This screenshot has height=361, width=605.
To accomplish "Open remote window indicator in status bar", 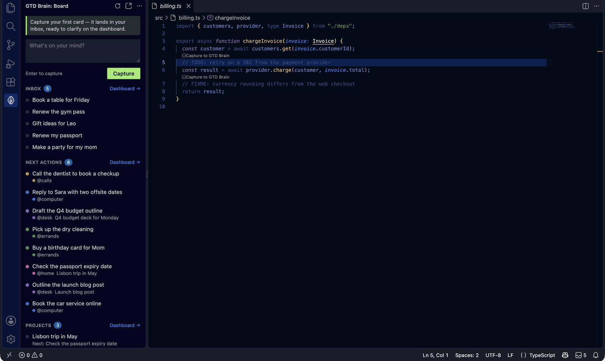I will point(9,355).
